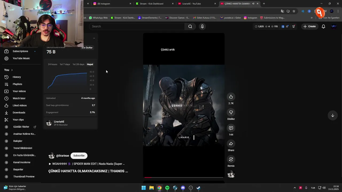Show stats for 24 hours
342x192 pixels.
(x=53, y=64)
